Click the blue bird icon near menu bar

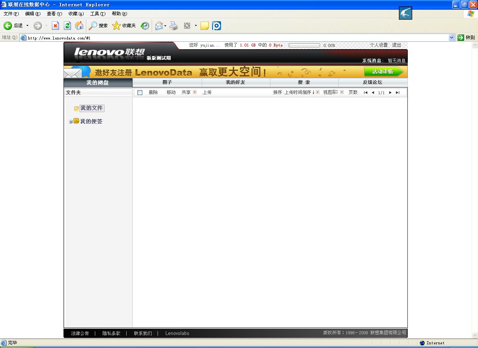pos(406,13)
